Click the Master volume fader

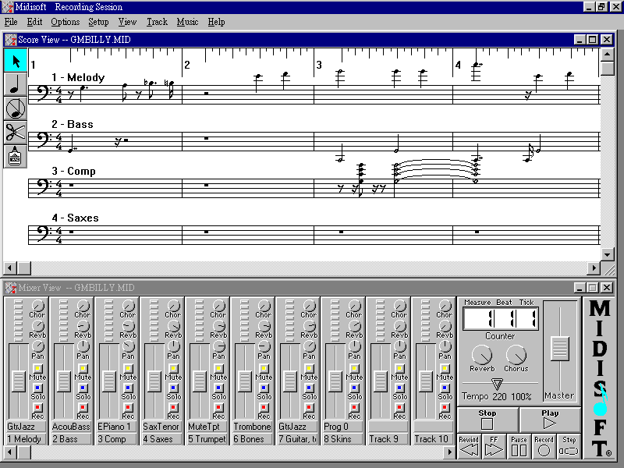559,348
